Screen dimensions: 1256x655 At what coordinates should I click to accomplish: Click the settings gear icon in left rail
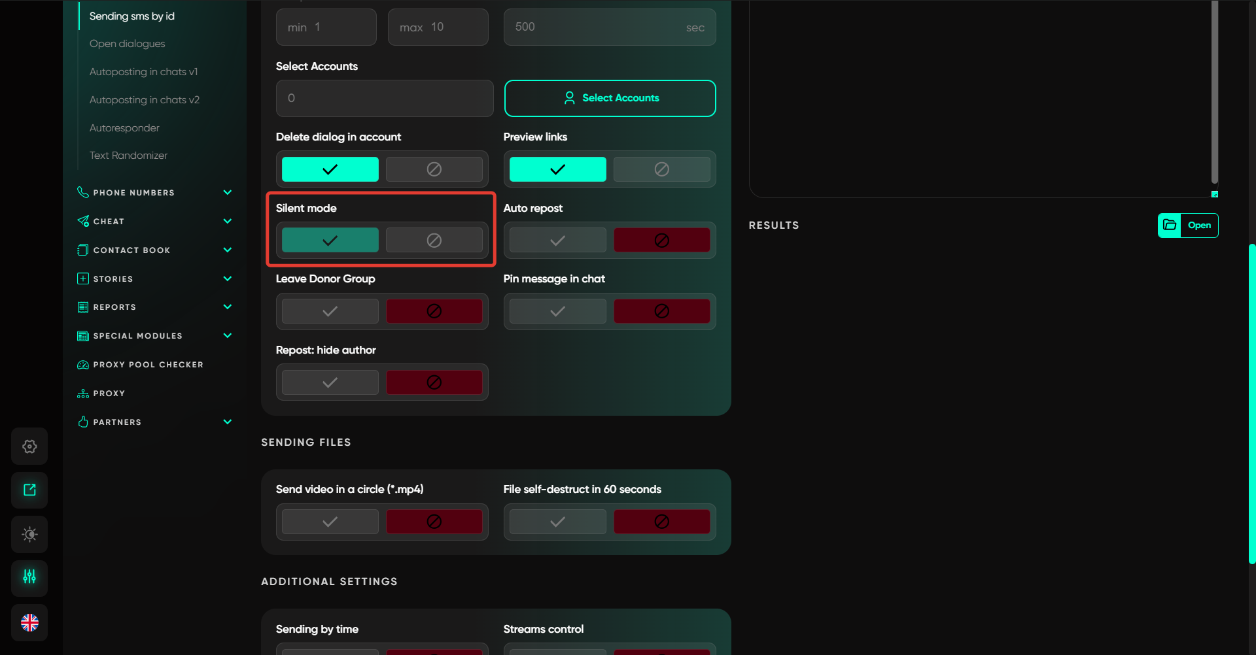point(29,446)
